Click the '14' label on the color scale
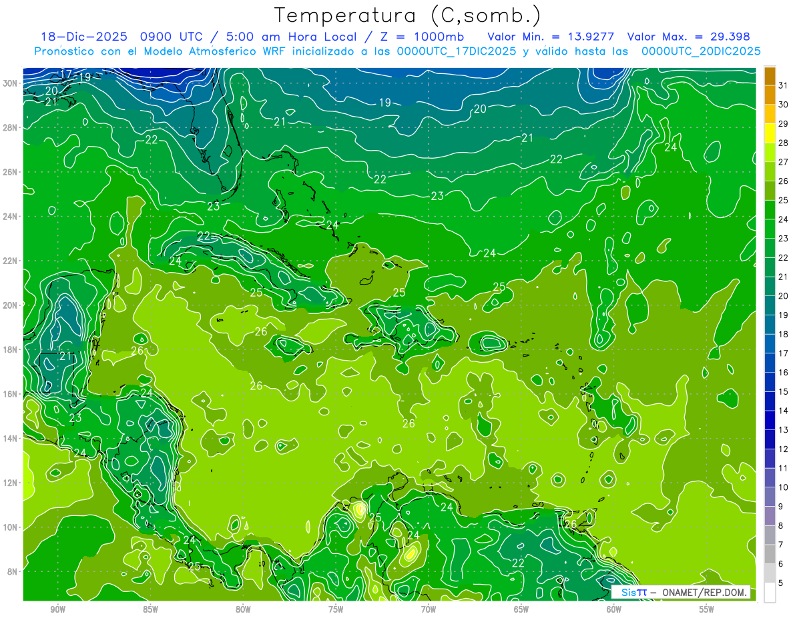 click(x=784, y=411)
